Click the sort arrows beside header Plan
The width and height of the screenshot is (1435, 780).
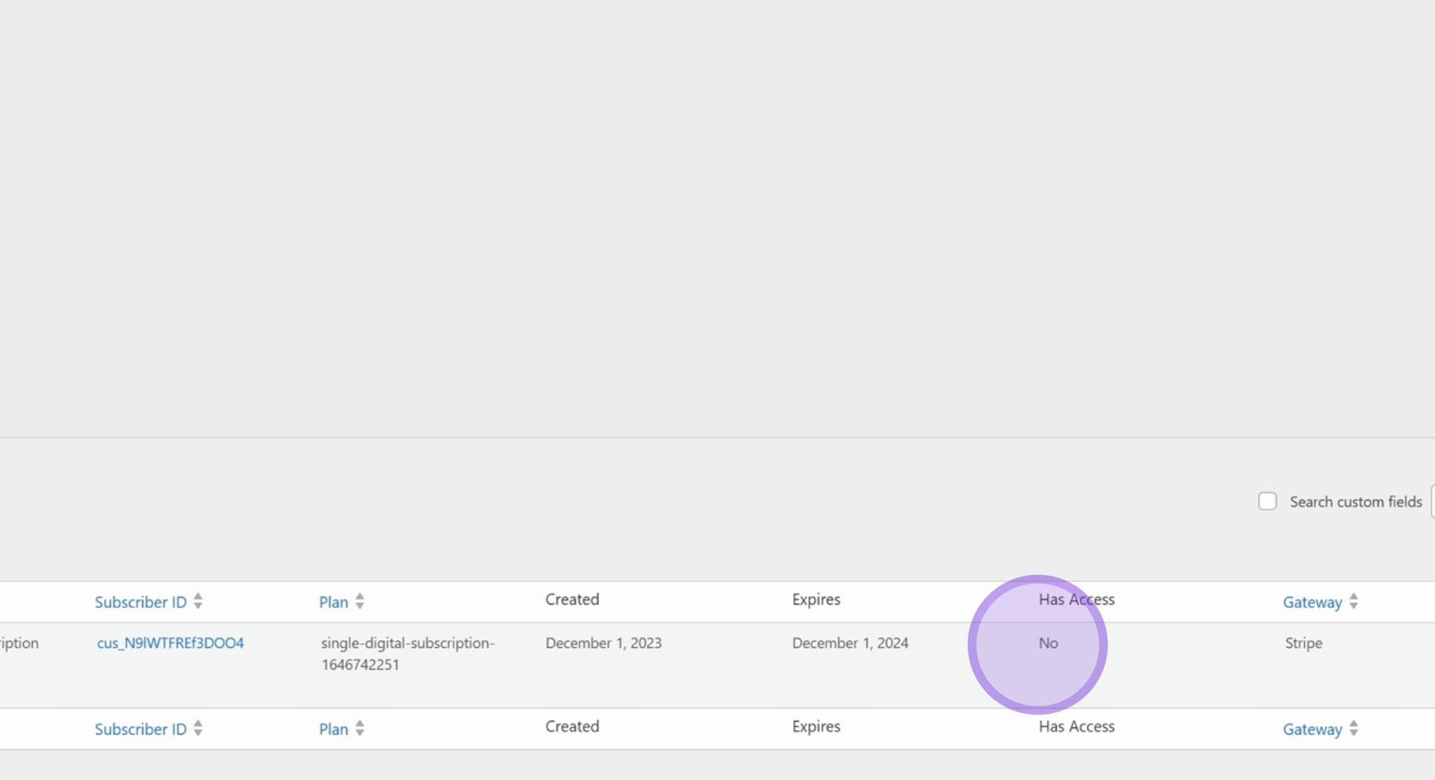pyautogui.click(x=360, y=602)
